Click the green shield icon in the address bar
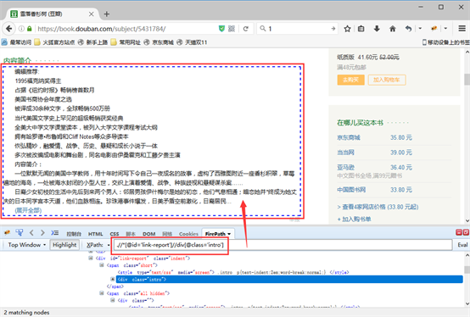470x317 pixels. (x=221, y=29)
